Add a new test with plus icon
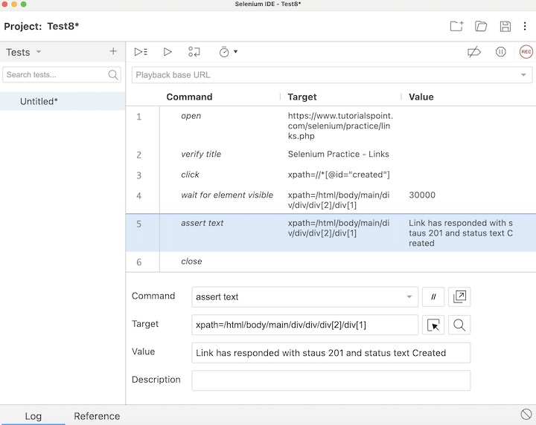Image resolution: width=536 pixels, height=425 pixels. (113, 51)
